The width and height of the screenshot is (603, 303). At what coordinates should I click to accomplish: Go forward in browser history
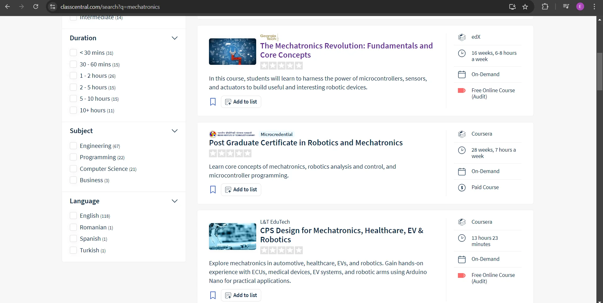(x=21, y=7)
